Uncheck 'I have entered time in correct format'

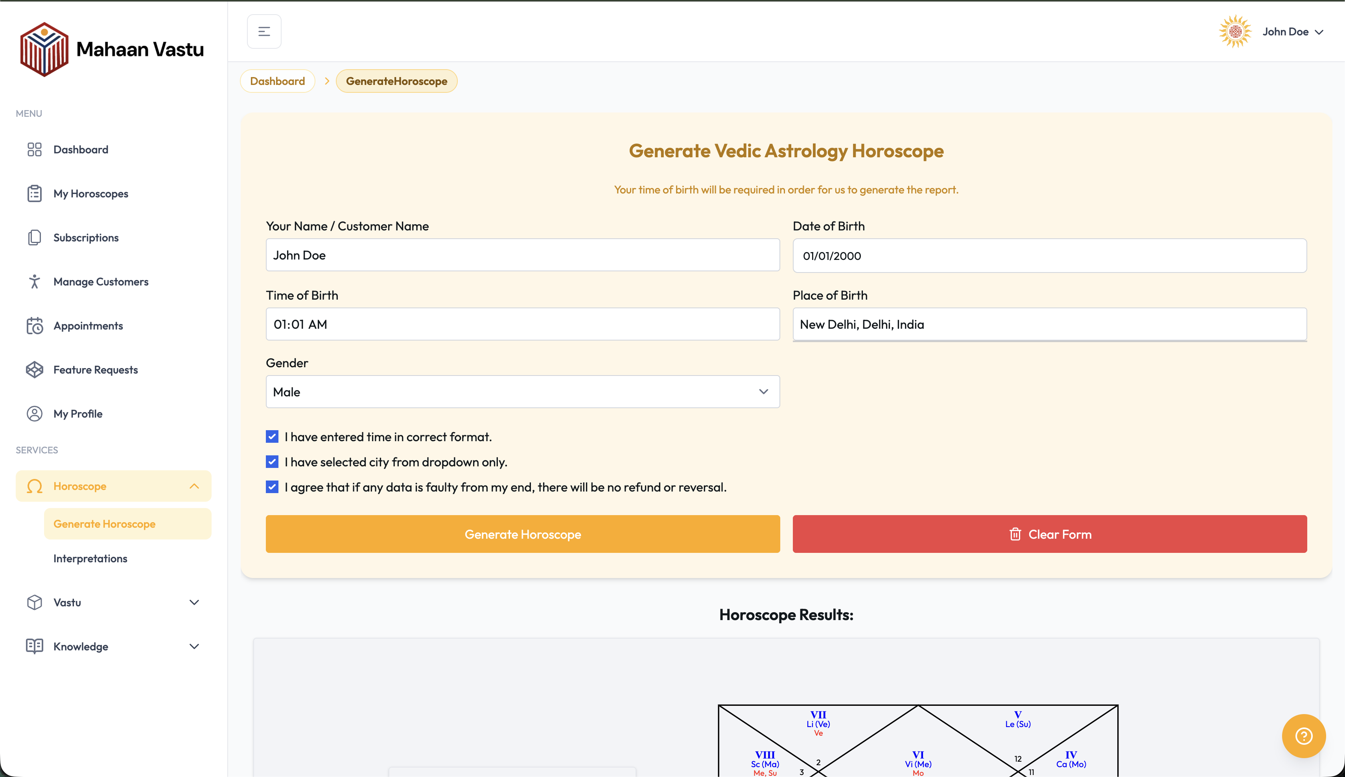pos(272,436)
